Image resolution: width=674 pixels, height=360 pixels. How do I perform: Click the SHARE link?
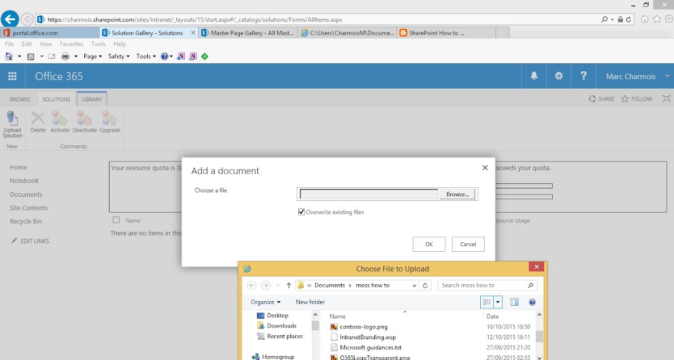(602, 99)
